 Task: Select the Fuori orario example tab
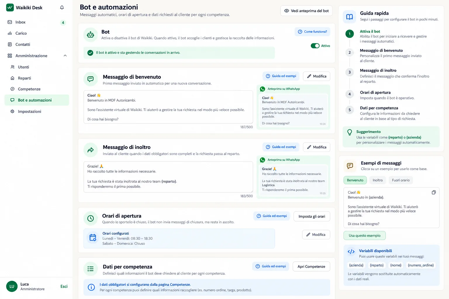click(401, 180)
